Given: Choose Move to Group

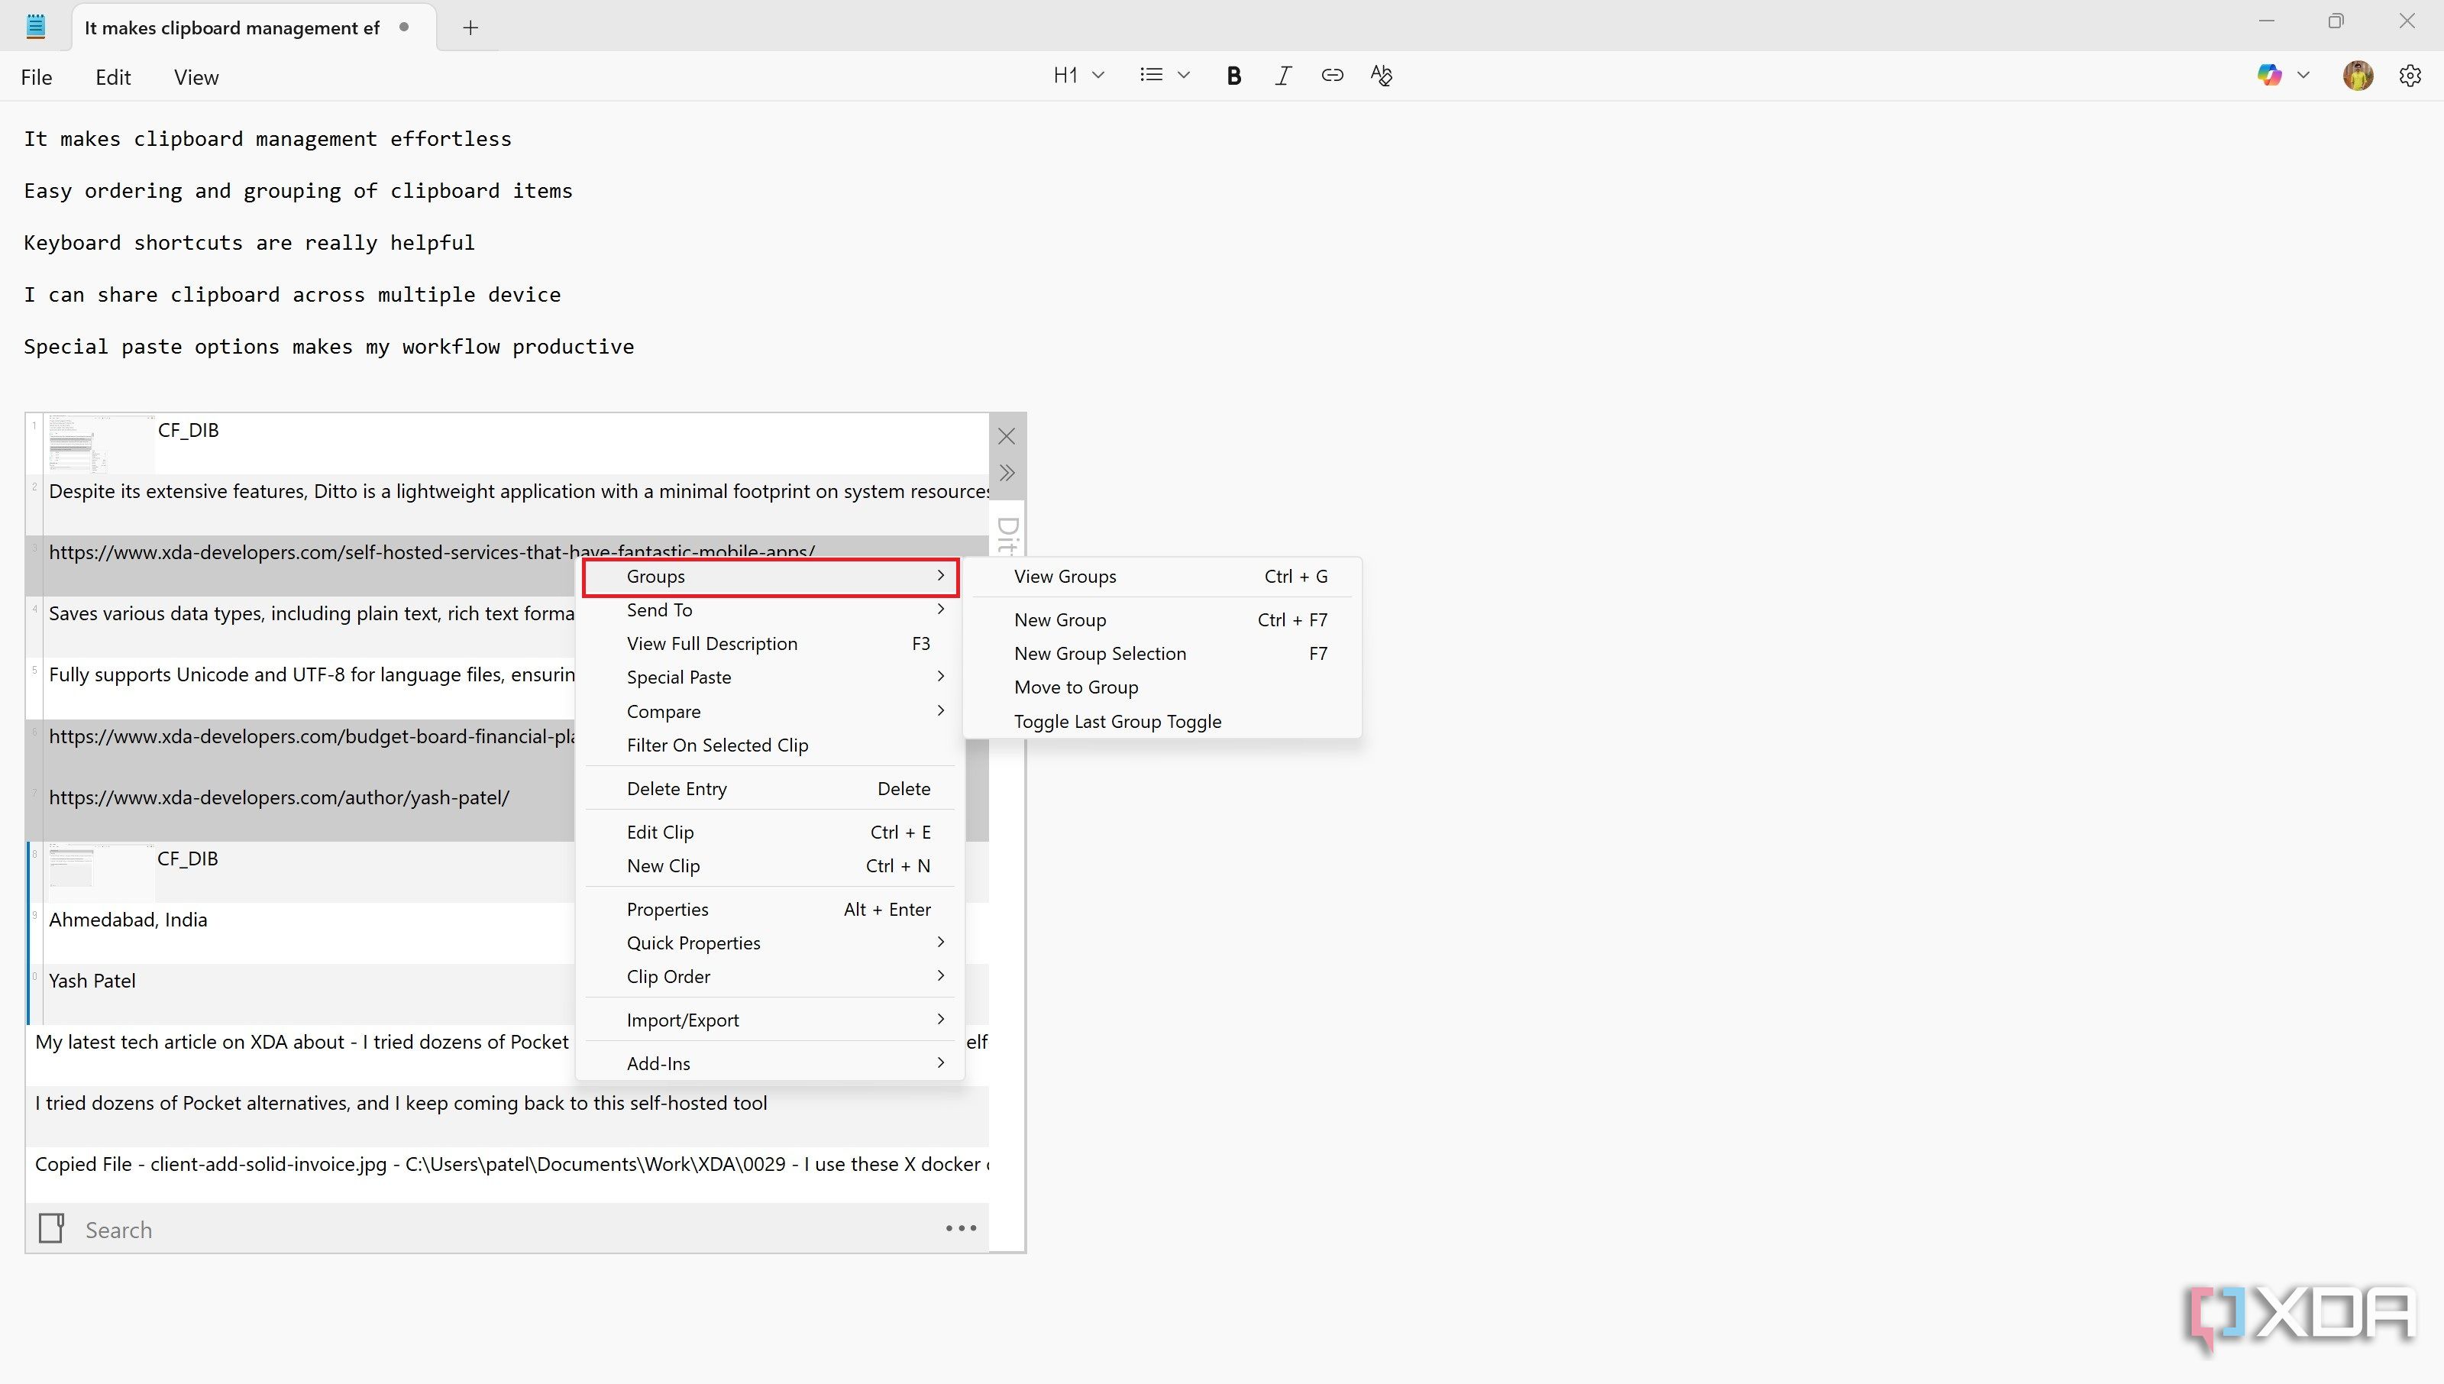Looking at the screenshot, I should pyautogui.click(x=1162, y=687).
